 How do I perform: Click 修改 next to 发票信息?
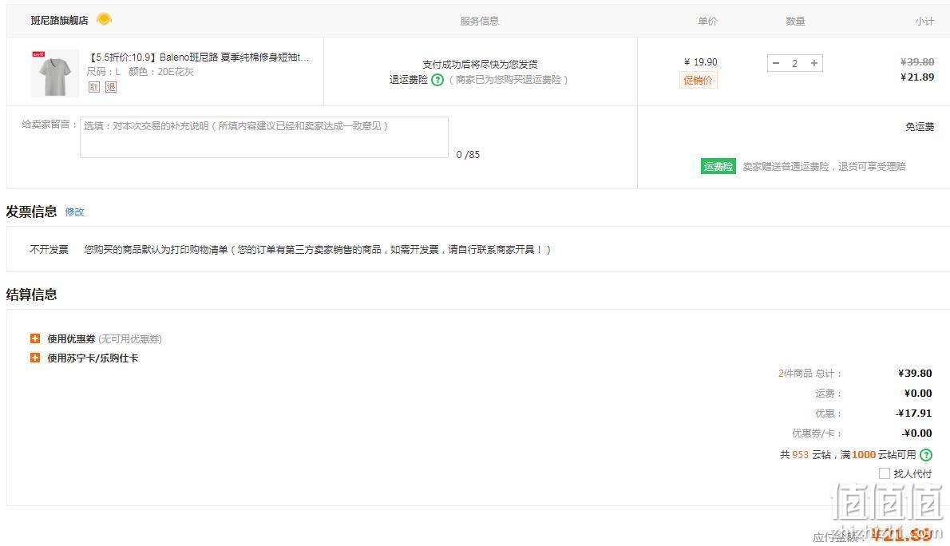[x=74, y=212]
